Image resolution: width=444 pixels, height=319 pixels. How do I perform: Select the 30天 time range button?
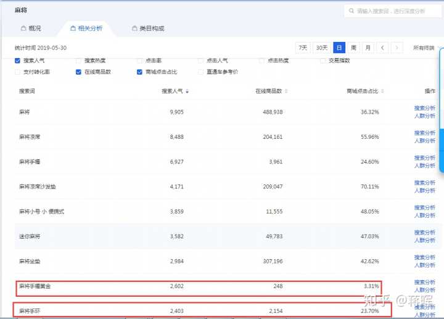tap(321, 48)
